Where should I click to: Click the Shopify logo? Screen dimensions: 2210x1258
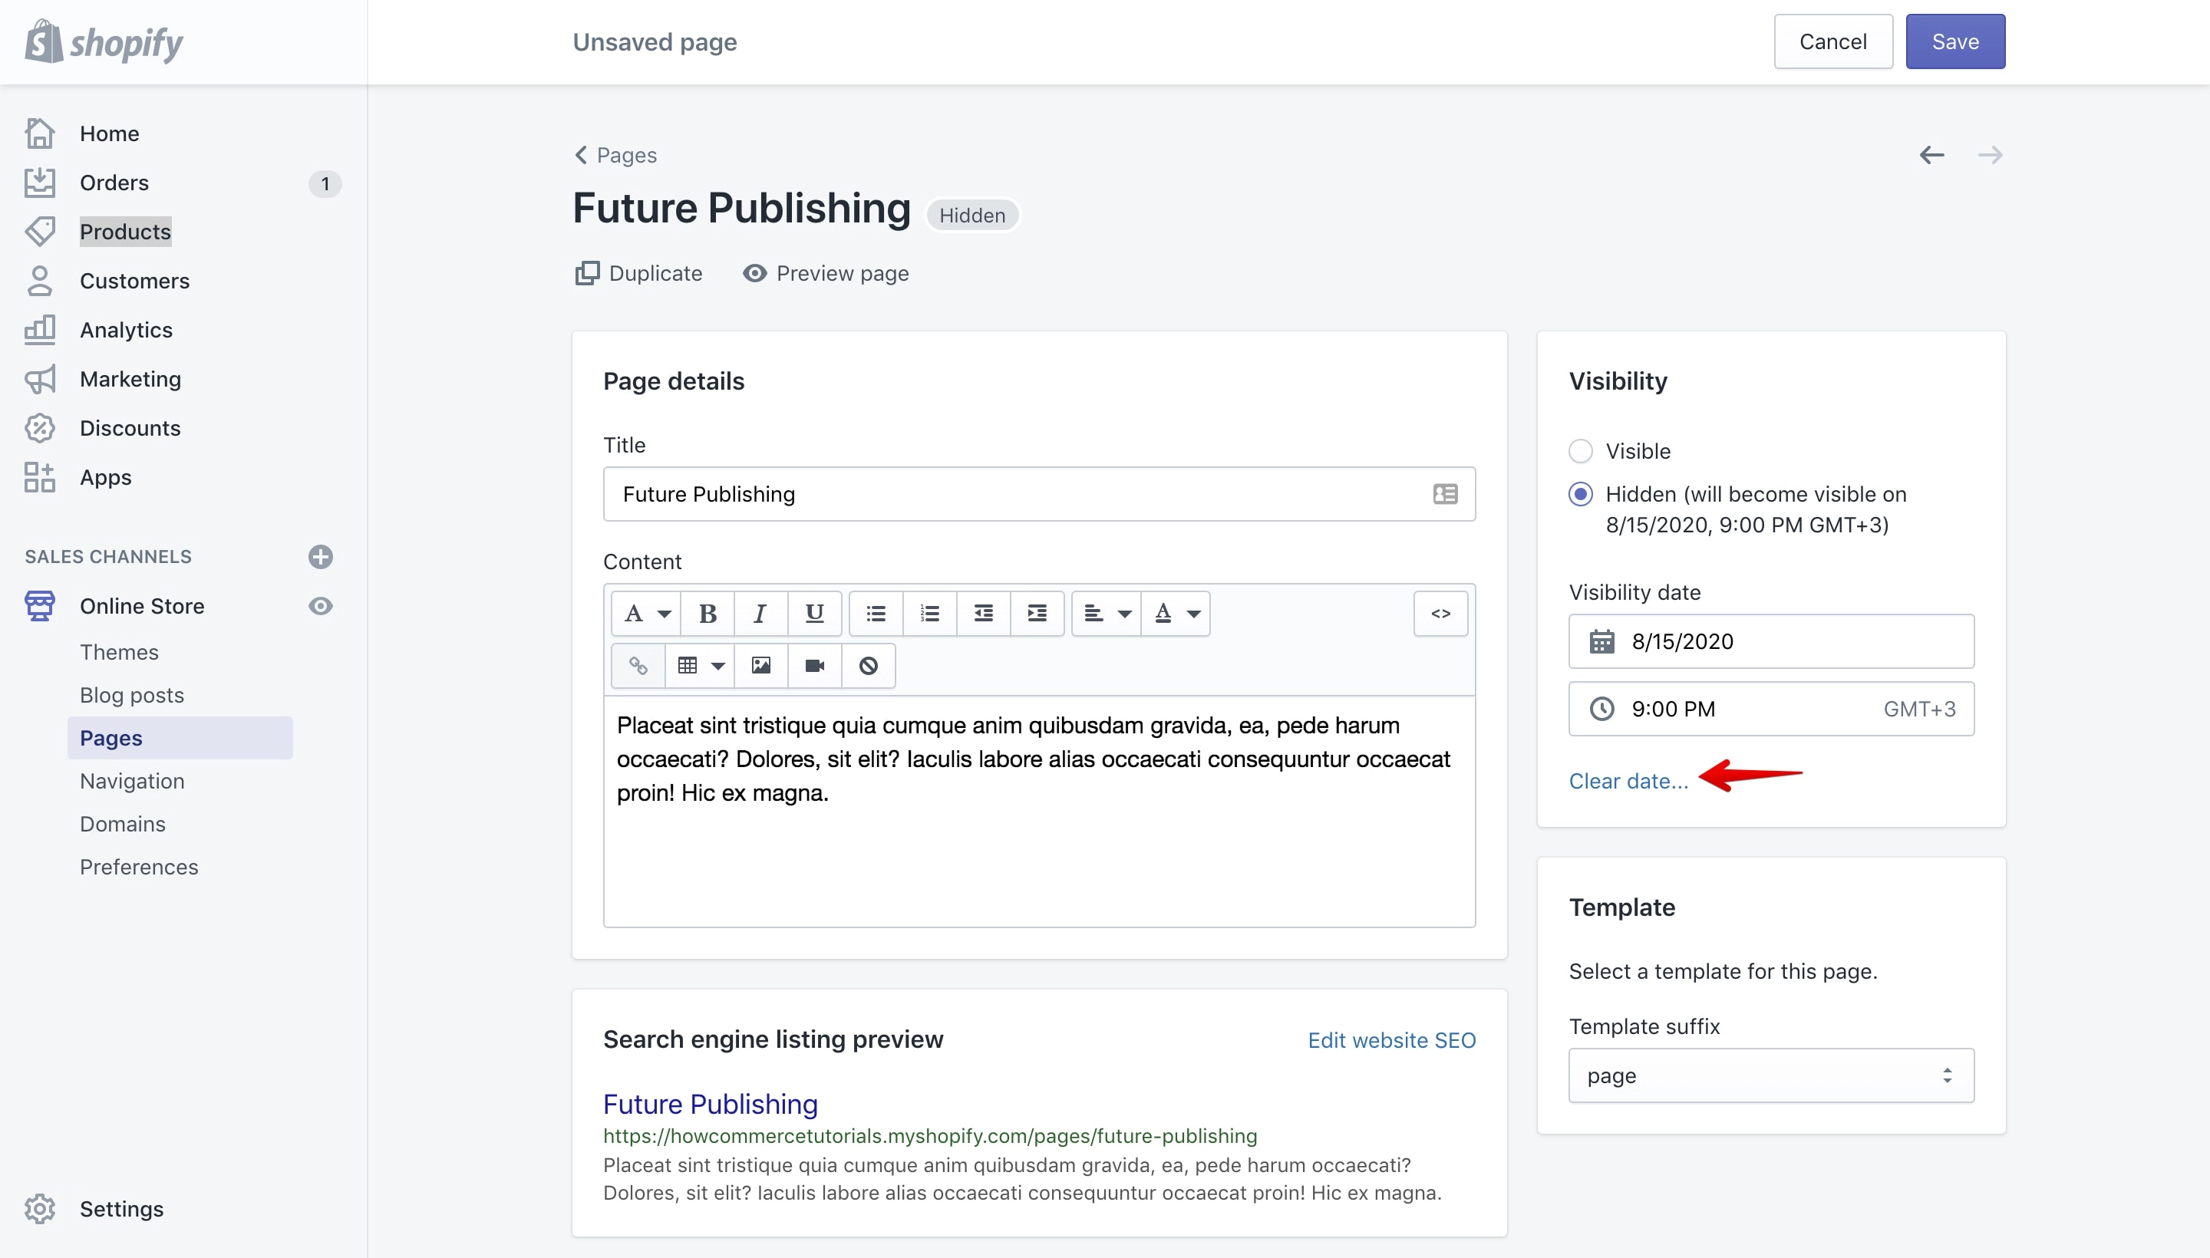[x=104, y=42]
